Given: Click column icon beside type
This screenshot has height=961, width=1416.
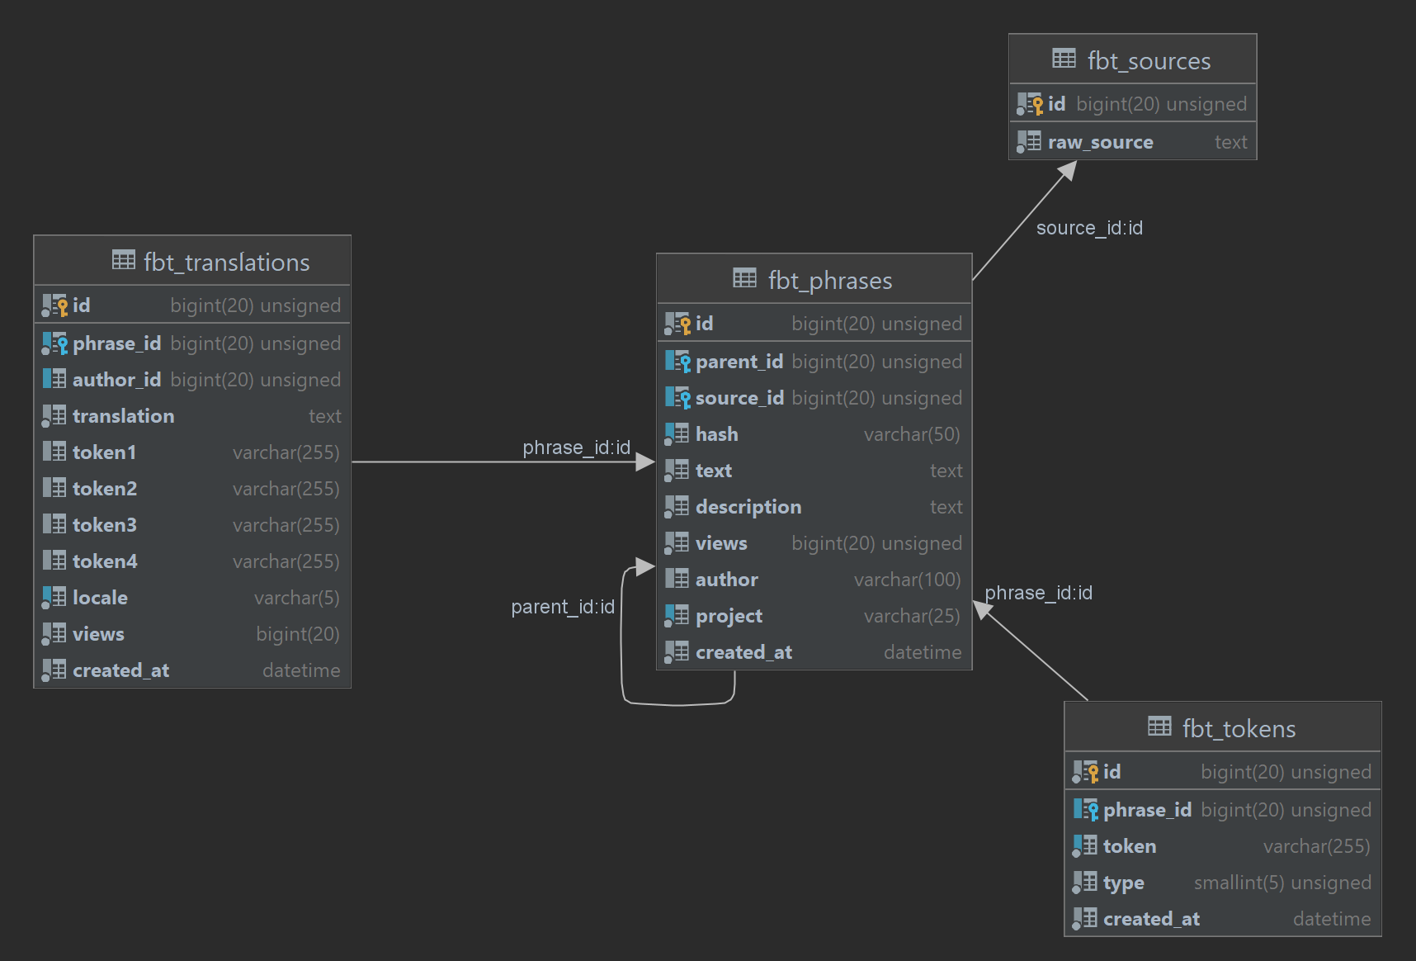Looking at the screenshot, I should 1084,883.
